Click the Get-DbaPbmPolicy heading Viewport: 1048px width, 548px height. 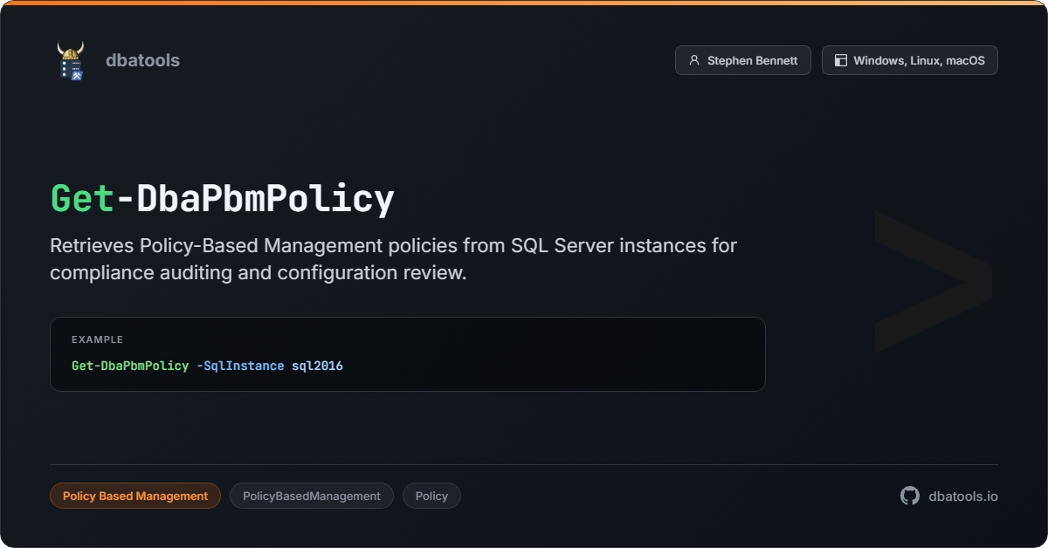point(222,199)
